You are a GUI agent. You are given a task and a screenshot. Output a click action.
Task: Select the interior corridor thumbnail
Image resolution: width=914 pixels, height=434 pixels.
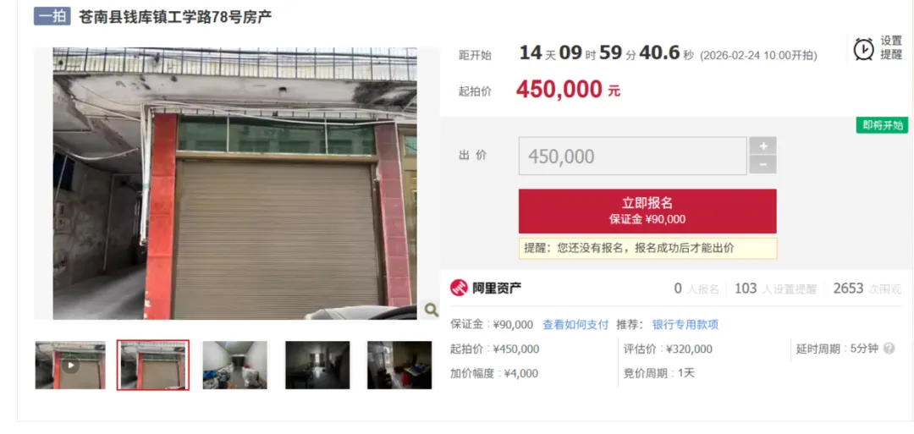pyautogui.click(x=235, y=365)
